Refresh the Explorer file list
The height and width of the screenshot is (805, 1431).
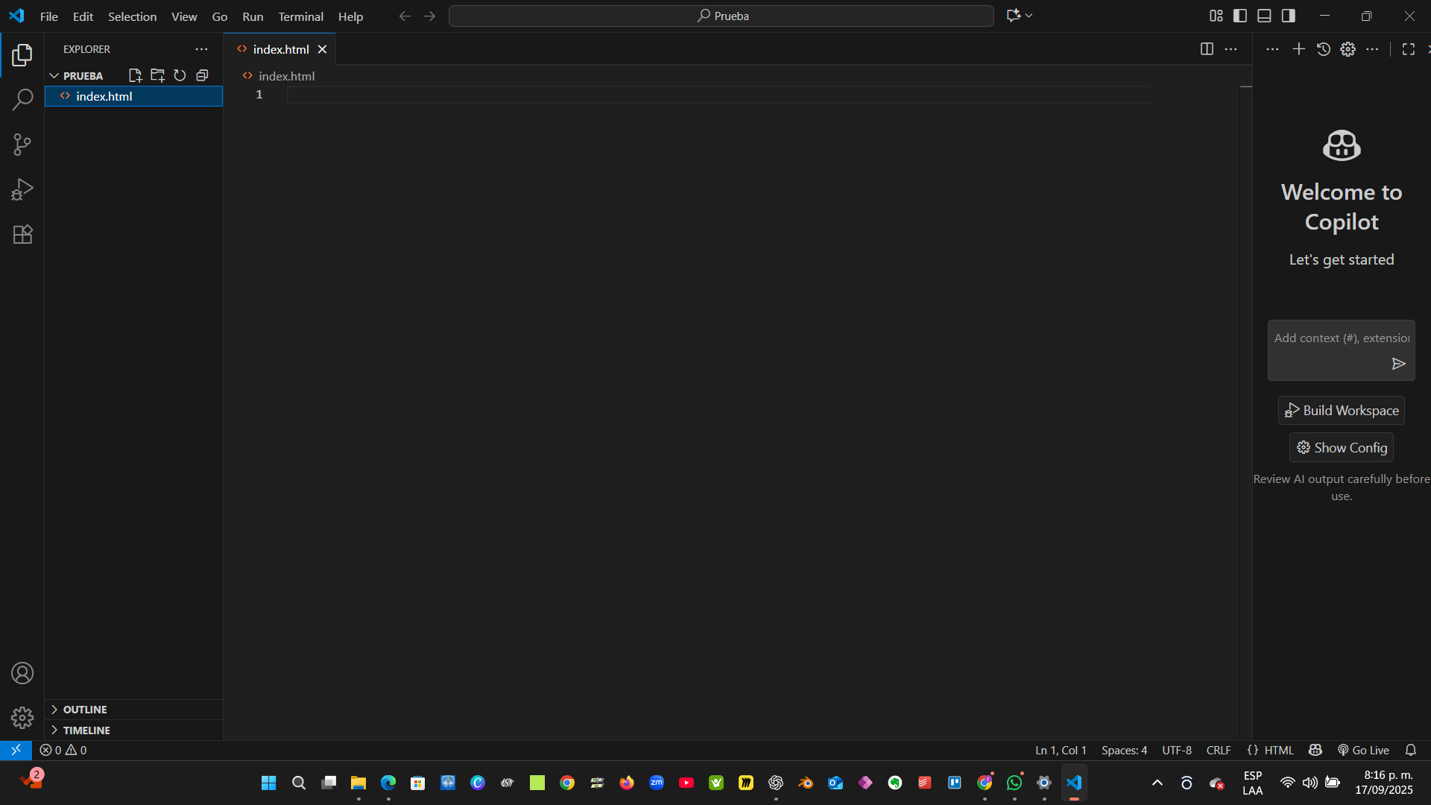[x=180, y=75]
